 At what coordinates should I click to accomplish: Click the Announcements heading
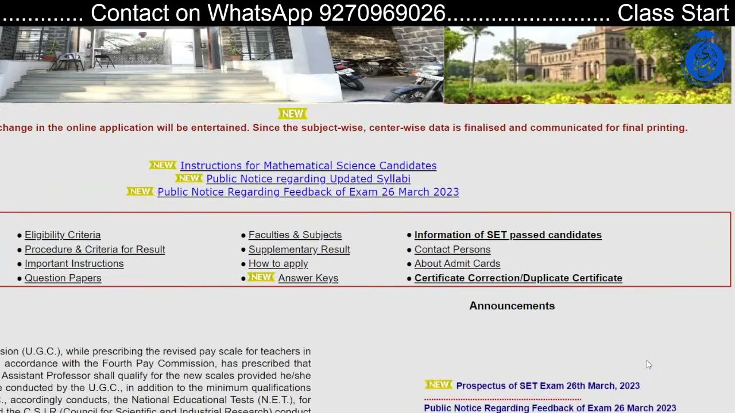tap(512, 306)
